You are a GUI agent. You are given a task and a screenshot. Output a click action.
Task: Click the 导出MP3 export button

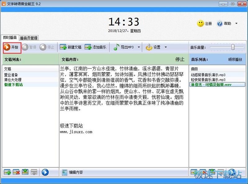(124, 47)
